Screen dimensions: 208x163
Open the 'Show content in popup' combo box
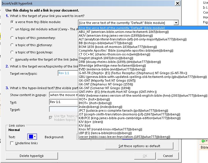(64, 95)
